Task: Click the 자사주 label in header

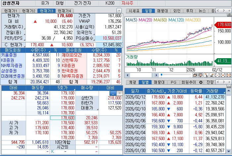Action: click(127, 3)
